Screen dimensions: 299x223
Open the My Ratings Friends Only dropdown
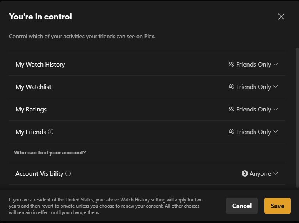254,110
